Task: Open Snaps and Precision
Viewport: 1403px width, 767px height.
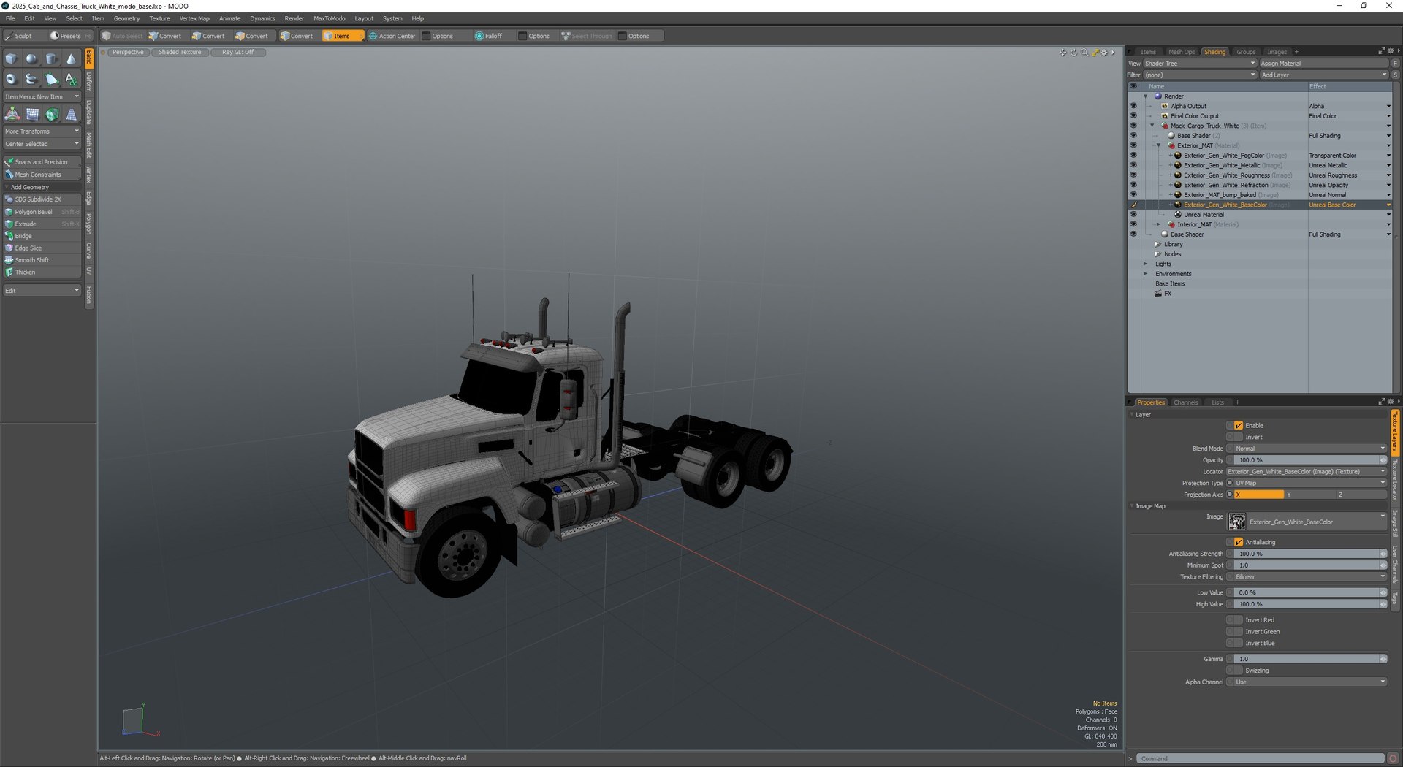Action: click(x=42, y=162)
